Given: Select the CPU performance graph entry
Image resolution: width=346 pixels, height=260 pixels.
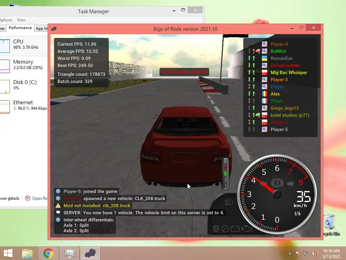Looking at the screenshot, I should click(x=24, y=46).
